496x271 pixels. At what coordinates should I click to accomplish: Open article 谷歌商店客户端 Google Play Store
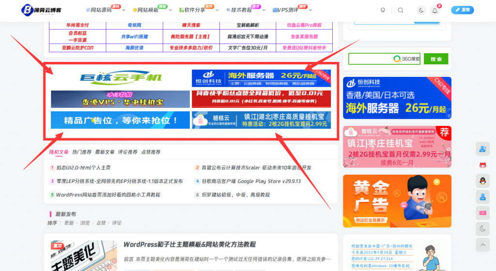click(251, 181)
